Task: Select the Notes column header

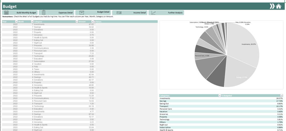Action: point(127,22)
